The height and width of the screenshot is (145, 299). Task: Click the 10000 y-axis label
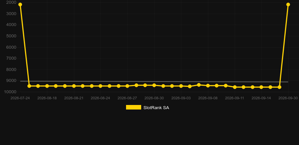tap(10, 92)
